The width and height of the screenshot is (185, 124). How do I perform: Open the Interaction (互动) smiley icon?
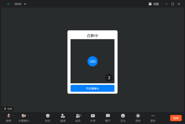point(123,116)
